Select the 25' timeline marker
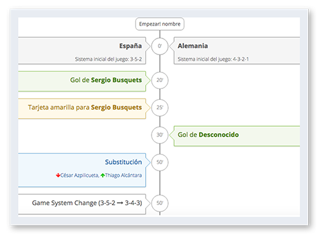The image size is (321, 239). click(x=160, y=108)
